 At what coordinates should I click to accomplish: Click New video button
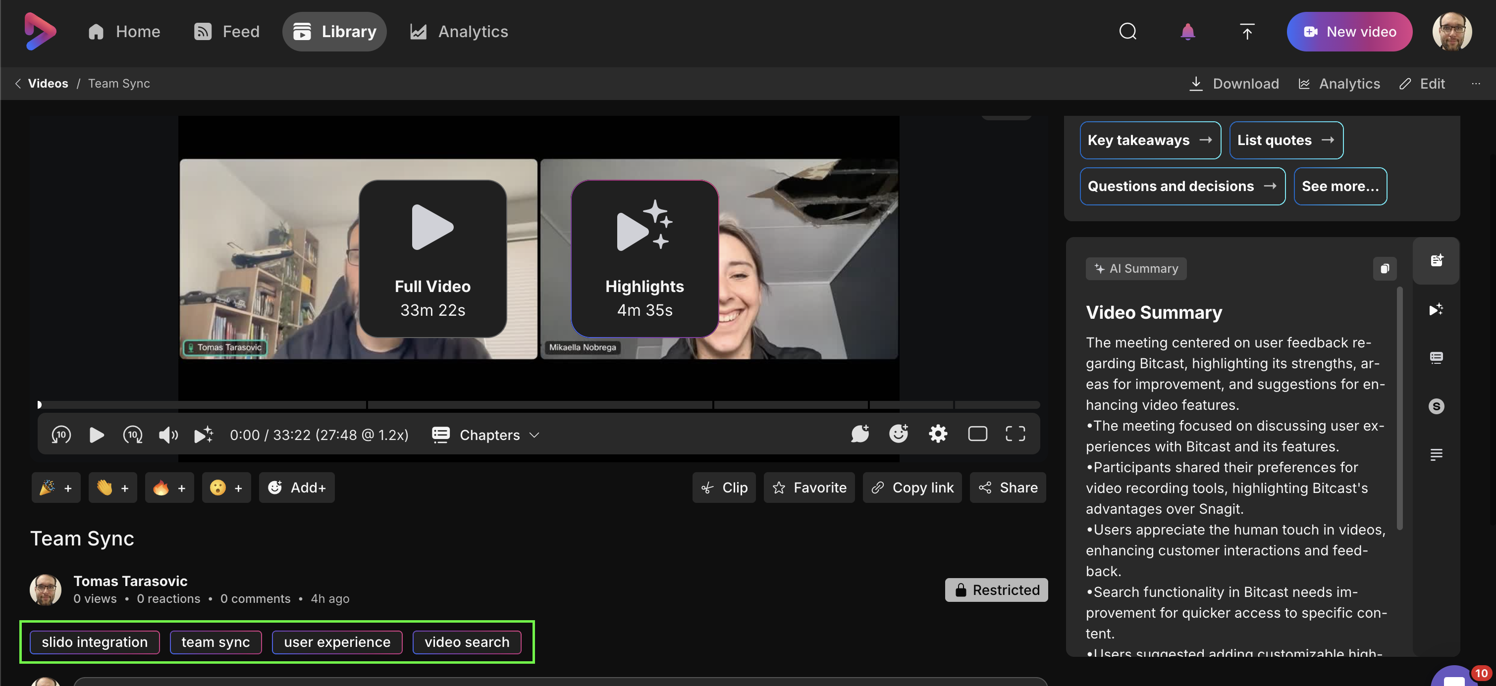tap(1349, 31)
